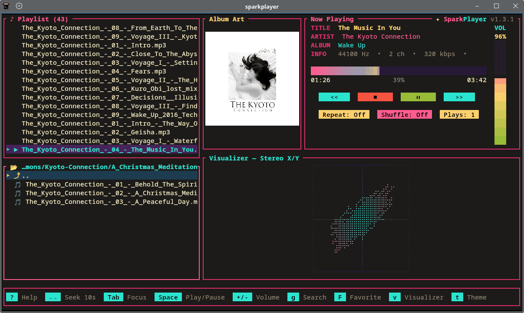Click the Visualizer — Stereo X/Y title
The width and height of the screenshot is (524, 313).
coord(254,158)
